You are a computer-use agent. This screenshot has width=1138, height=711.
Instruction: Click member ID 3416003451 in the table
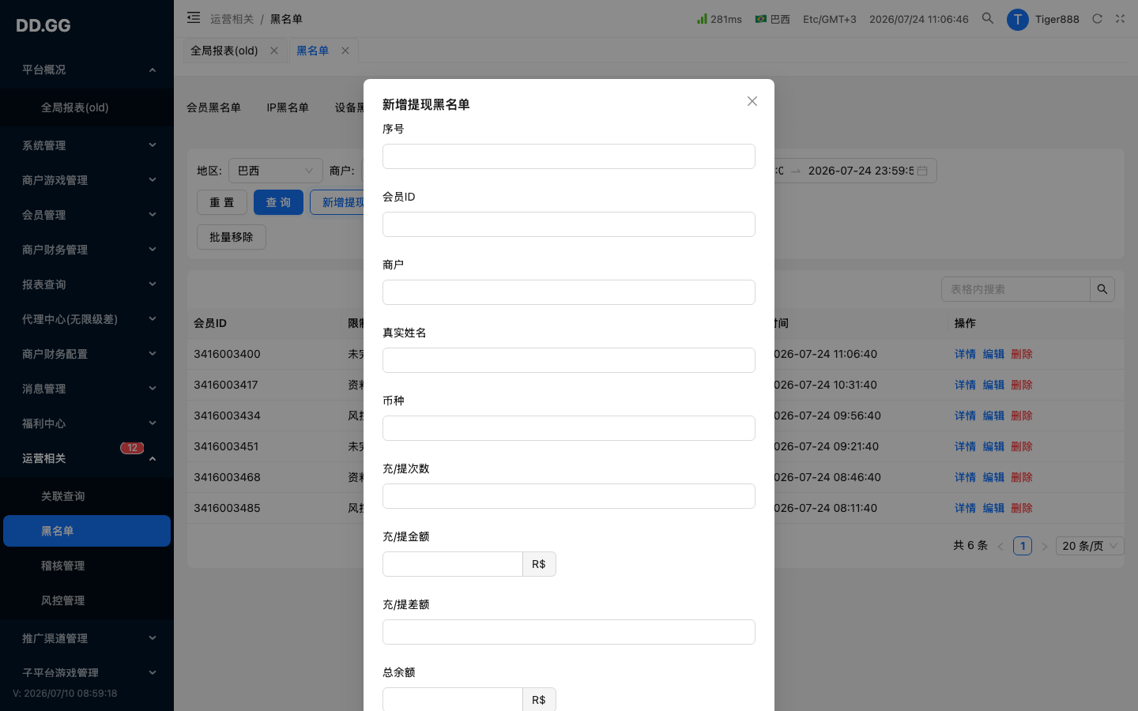click(x=227, y=446)
